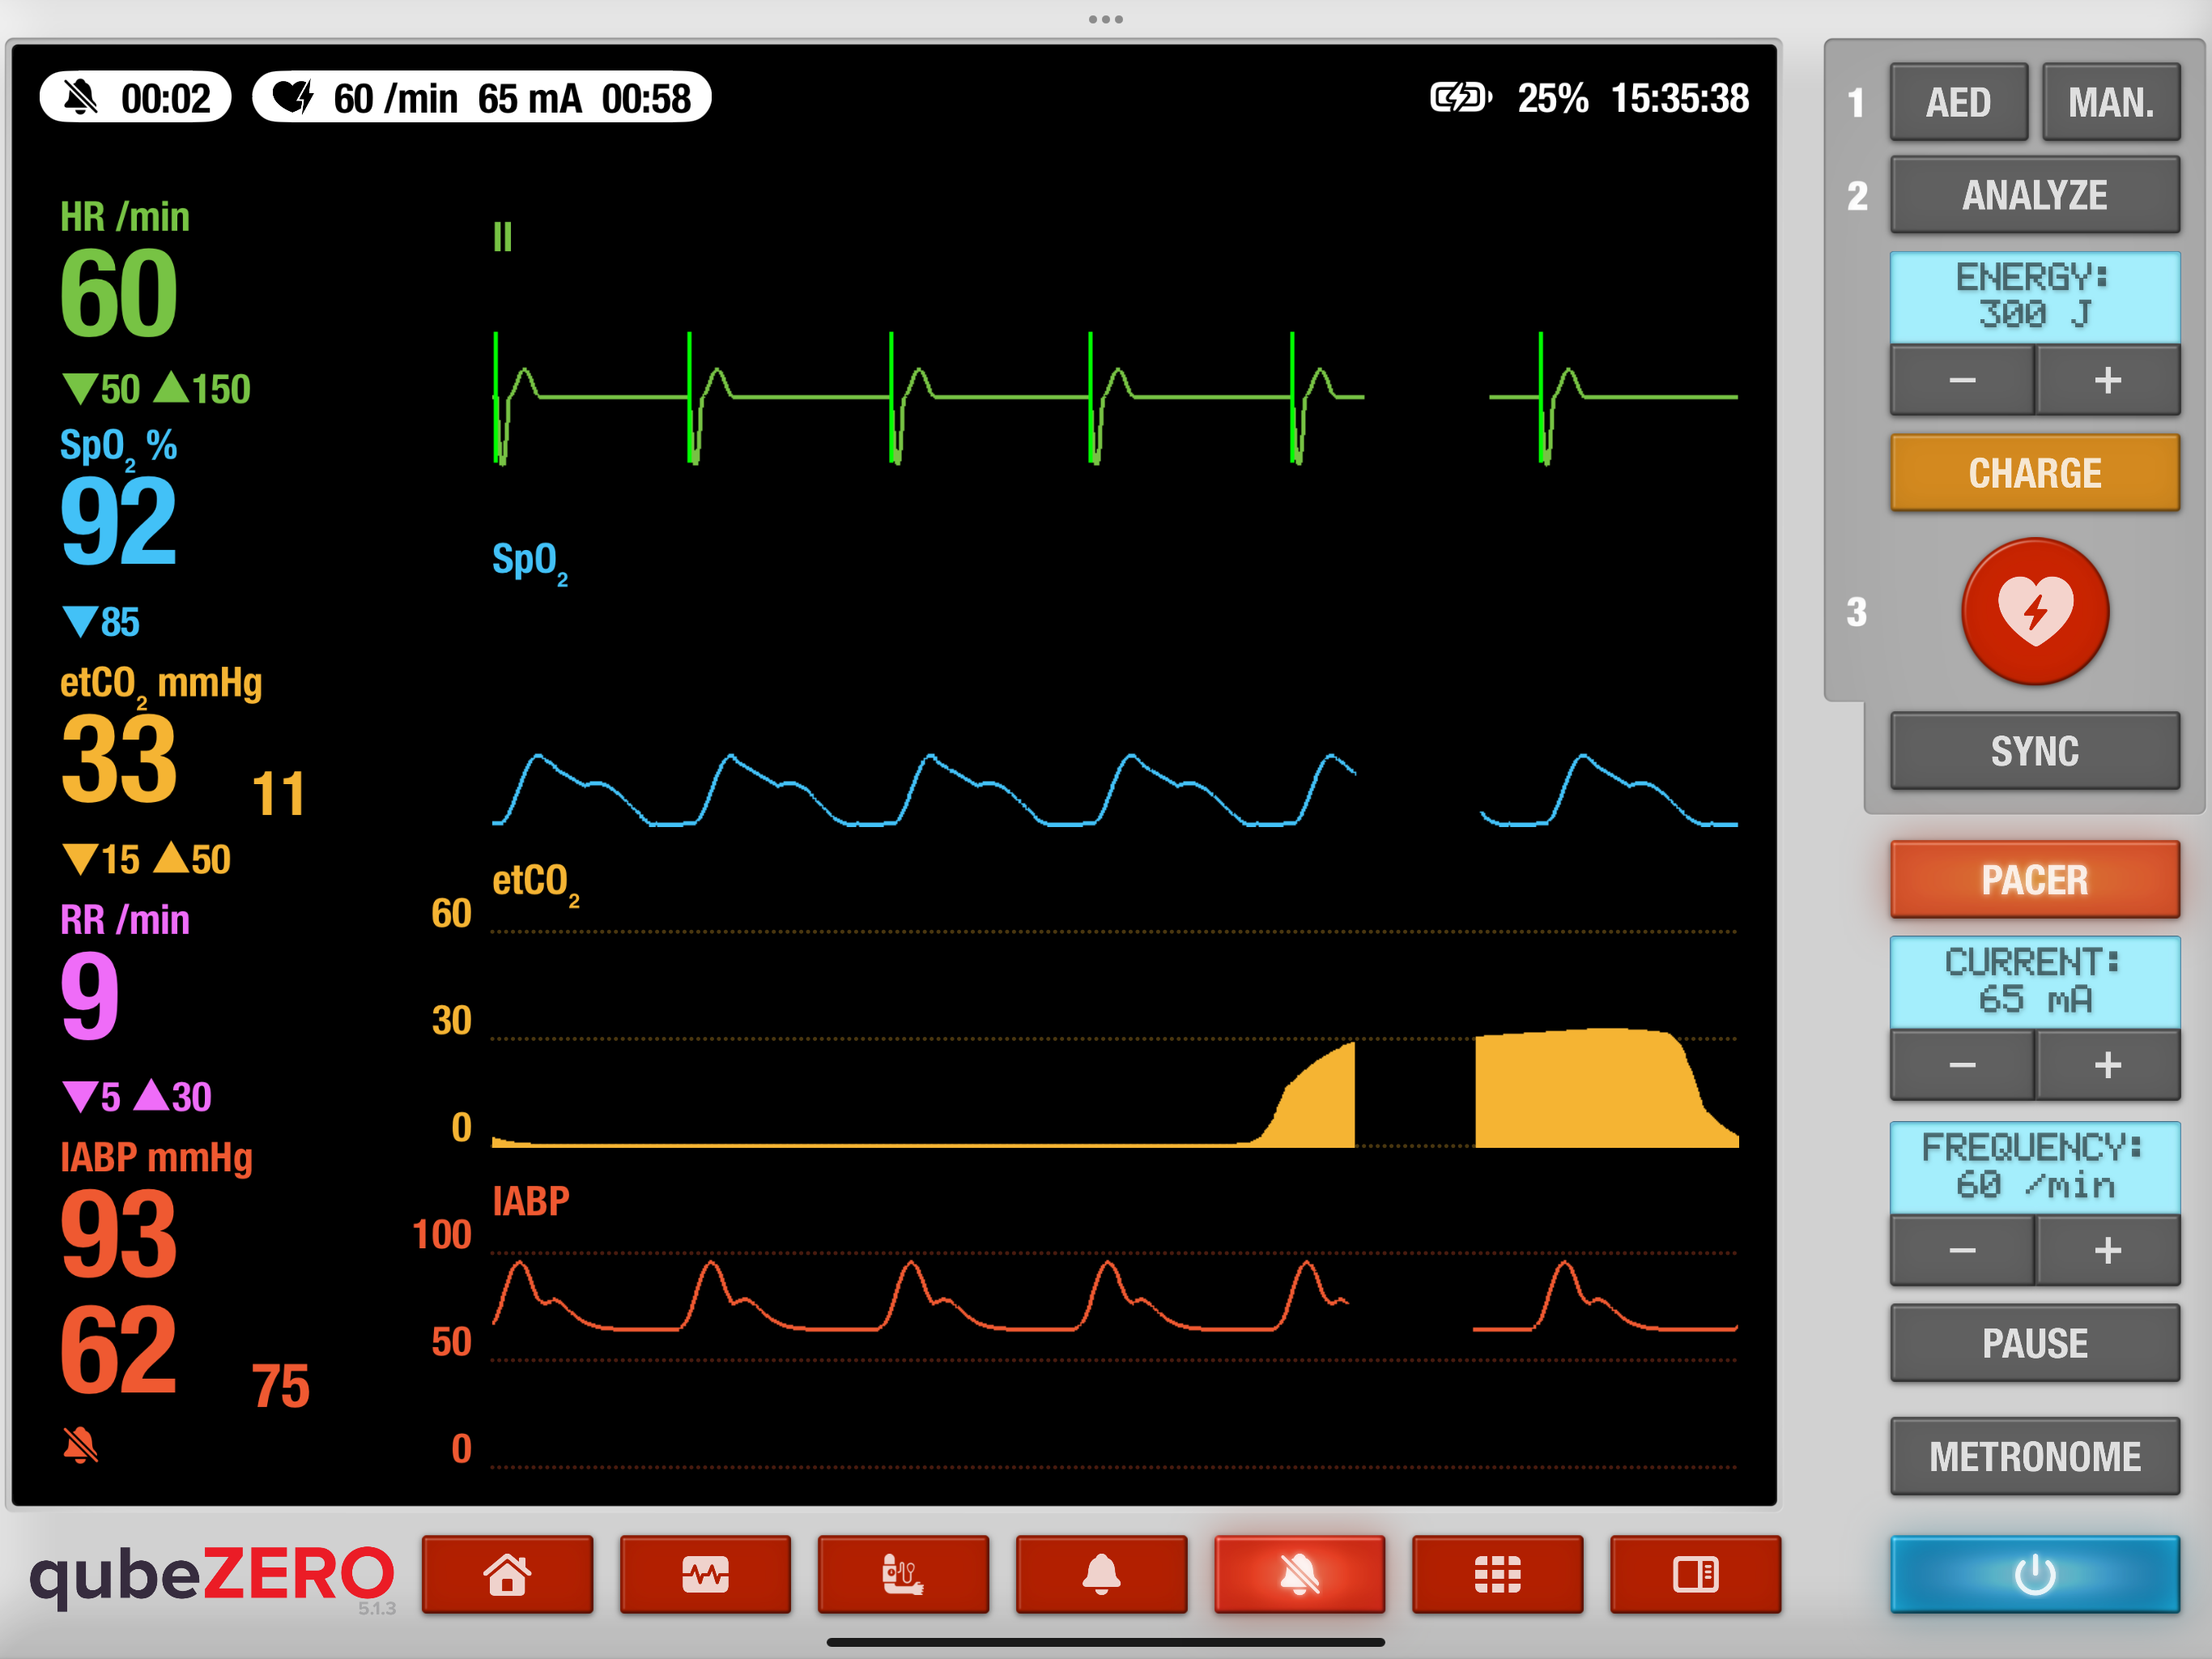Tap the alarm bell icon button
Screen dimensions: 2212x1659
[1101, 1574]
